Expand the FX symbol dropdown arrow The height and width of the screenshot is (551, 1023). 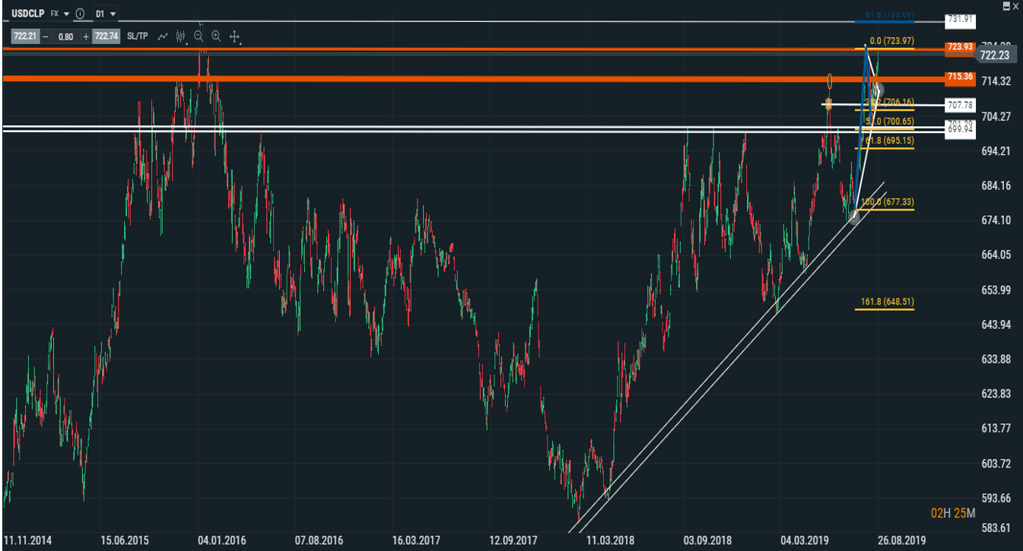67,14
